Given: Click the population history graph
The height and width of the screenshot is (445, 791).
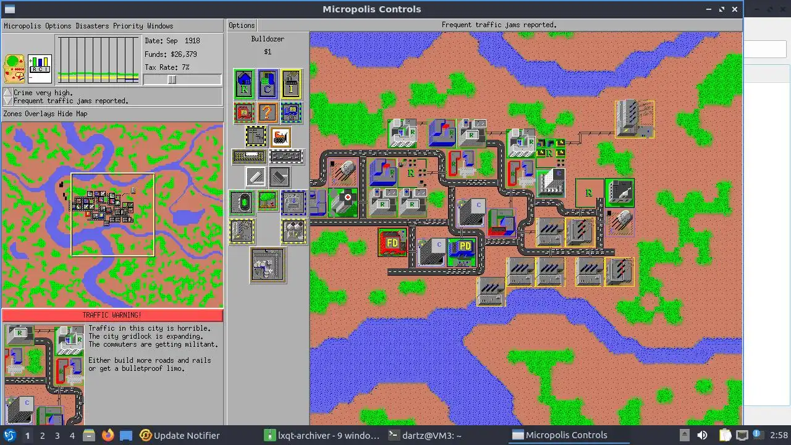Looking at the screenshot, I should [98, 59].
